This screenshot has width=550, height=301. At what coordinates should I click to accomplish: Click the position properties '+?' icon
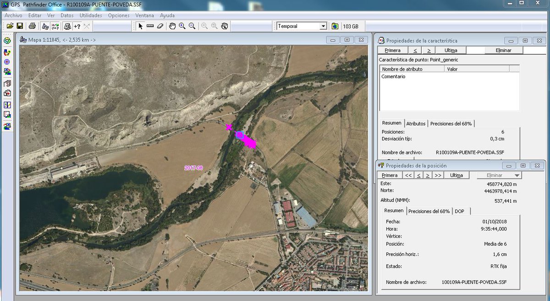point(77,26)
